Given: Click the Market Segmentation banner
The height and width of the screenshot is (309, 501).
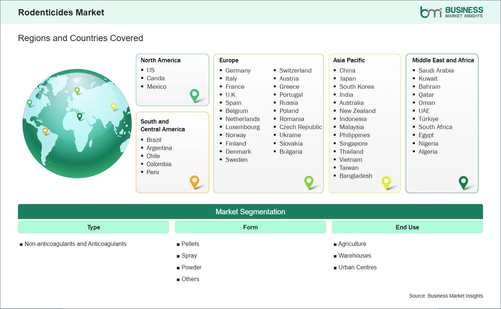Looking at the screenshot, I should point(251,212).
